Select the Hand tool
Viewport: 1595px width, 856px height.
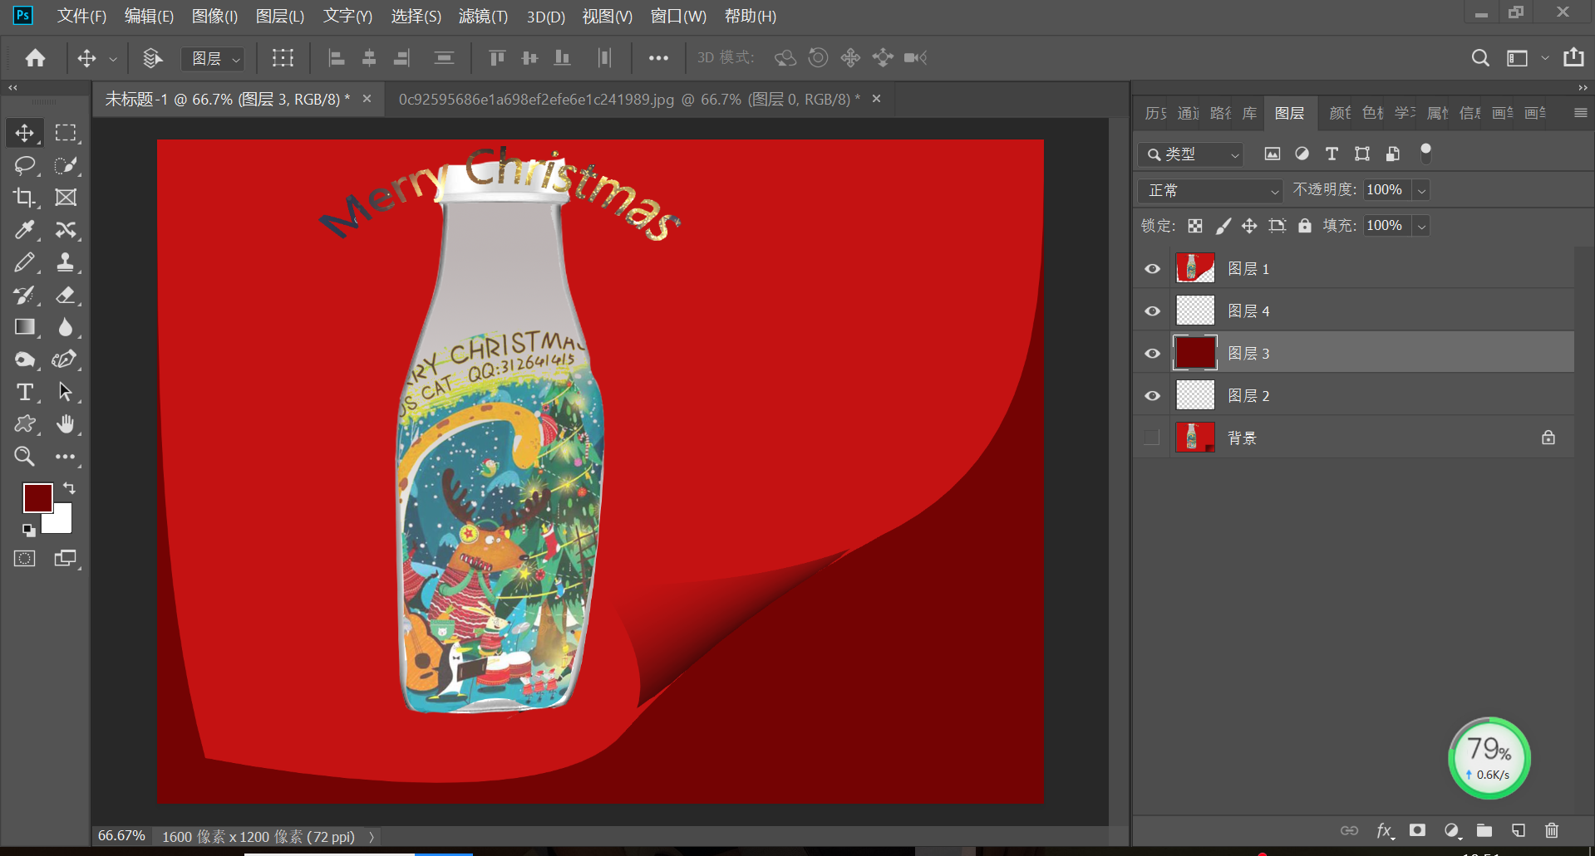pyautogui.click(x=66, y=424)
